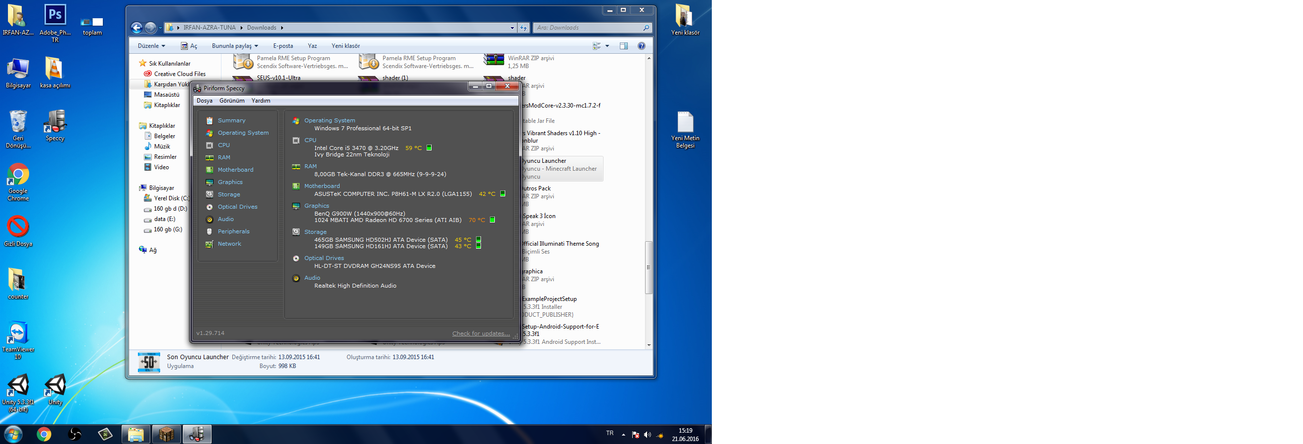
Task: Click the Explorer file list vertical scrollbar
Action: click(649, 267)
